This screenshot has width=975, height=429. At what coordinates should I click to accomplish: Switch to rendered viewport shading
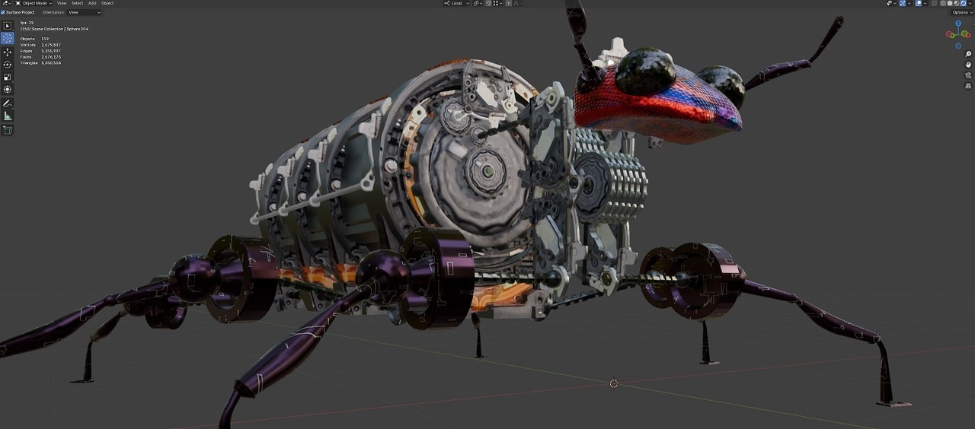[x=964, y=3]
